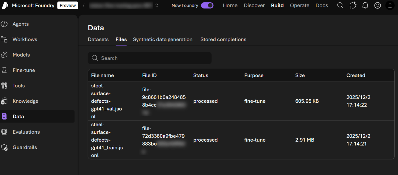Image resolution: width=398 pixels, height=175 pixels.
Task: Click the Created column header
Action: tap(356, 75)
